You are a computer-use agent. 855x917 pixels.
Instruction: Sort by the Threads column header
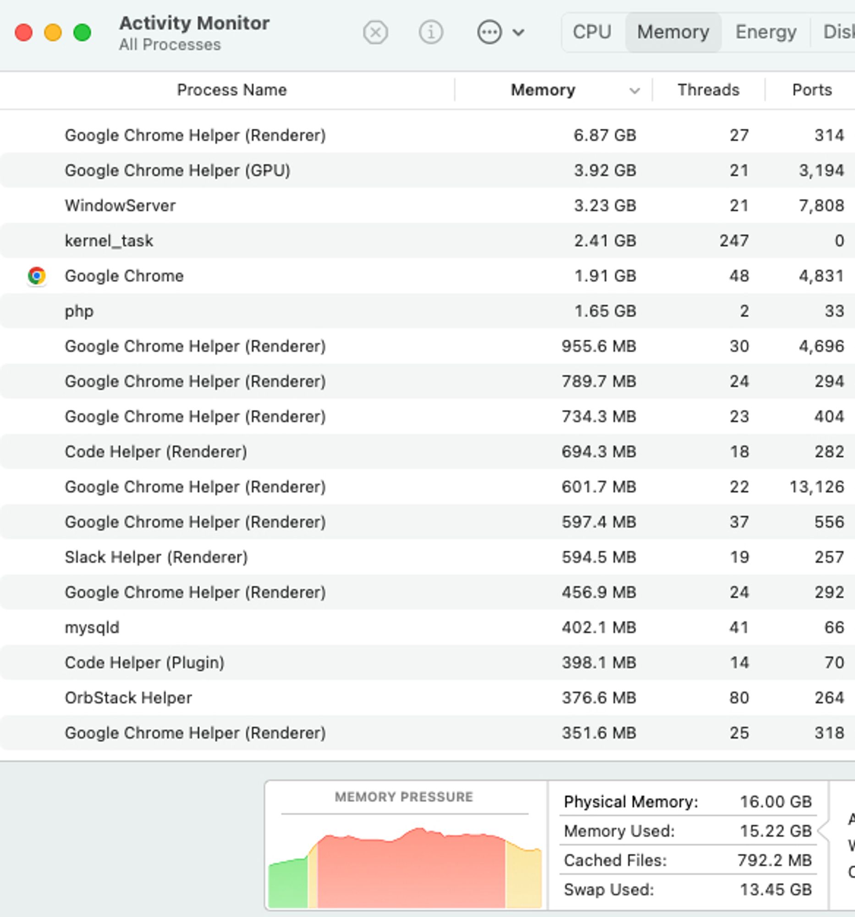pos(708,90)
